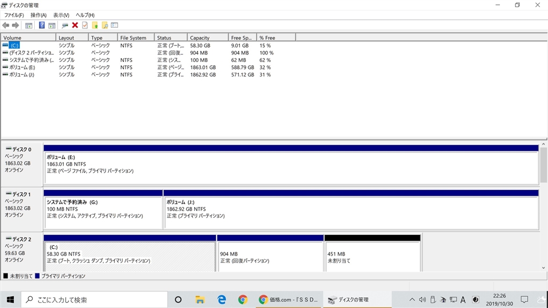
Task: Sort by the Volume column header
Action: (x=28, y=37)
